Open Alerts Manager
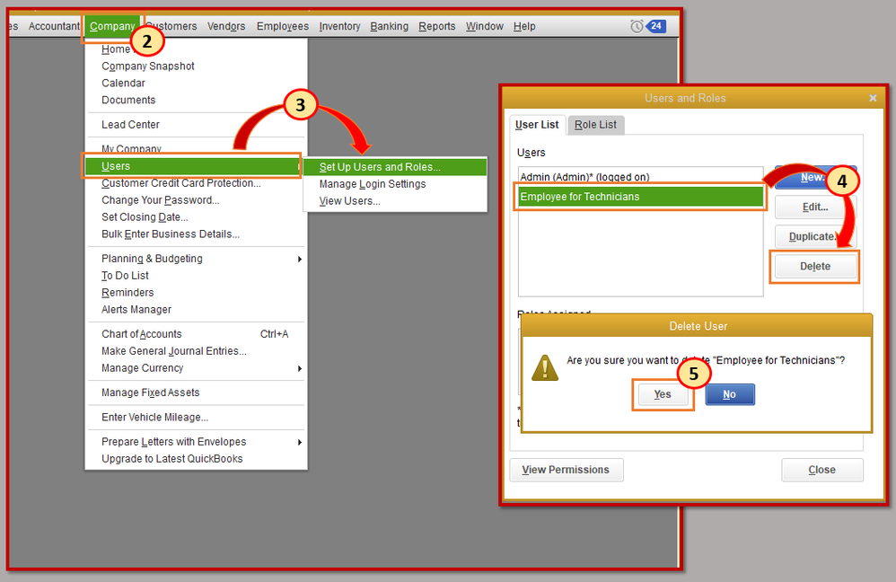 (x=136, y=310)
